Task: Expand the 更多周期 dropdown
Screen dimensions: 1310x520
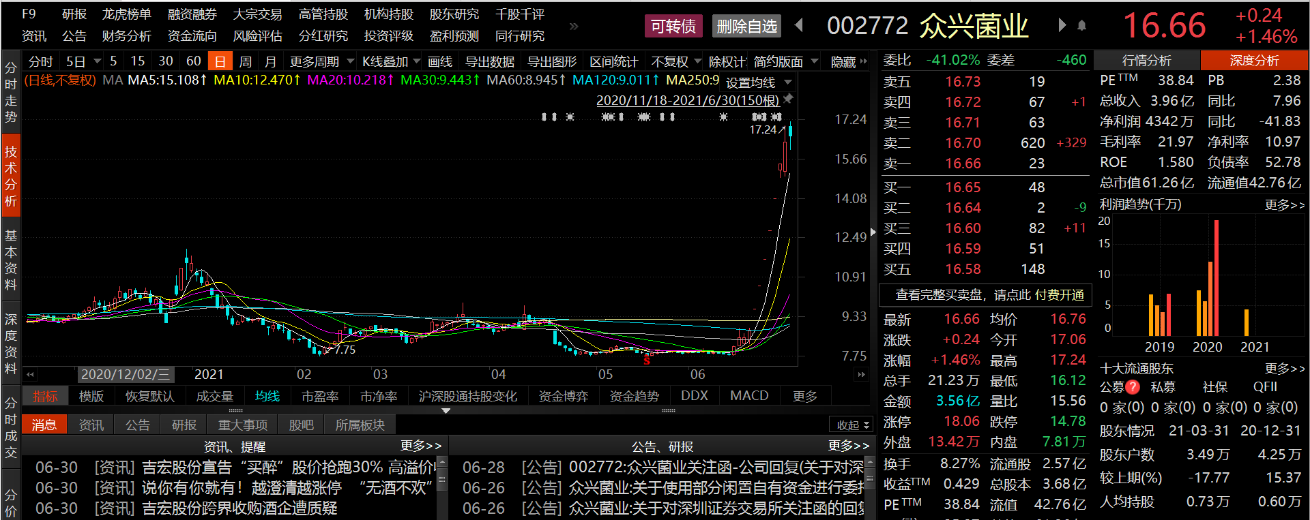Action: coord(350,61)
